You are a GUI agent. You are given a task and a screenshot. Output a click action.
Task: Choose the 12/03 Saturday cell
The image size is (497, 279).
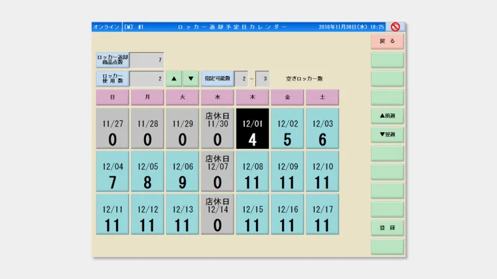(x=322, y=128)
